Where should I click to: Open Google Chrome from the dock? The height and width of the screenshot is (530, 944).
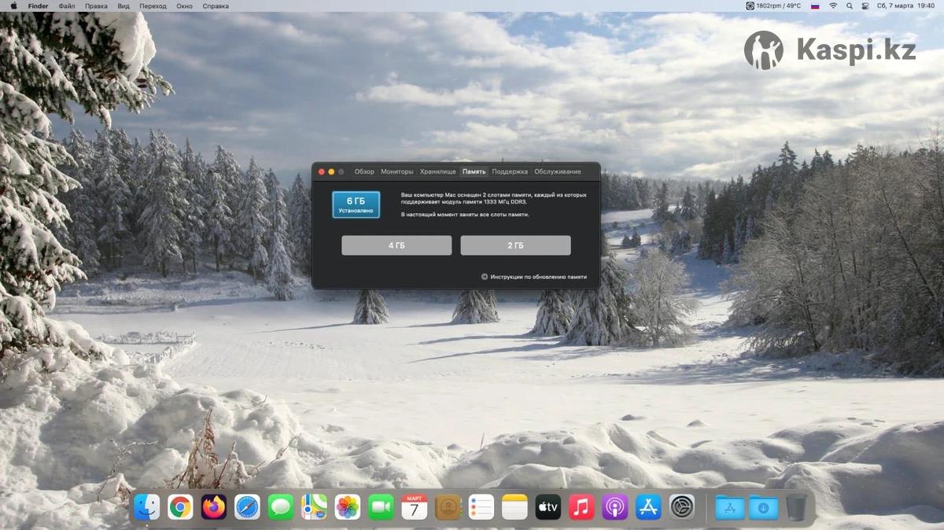[x=180, y=507]
